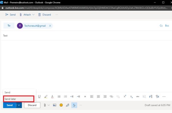
Task: Apply text highlight color
Action: point(46,97)
